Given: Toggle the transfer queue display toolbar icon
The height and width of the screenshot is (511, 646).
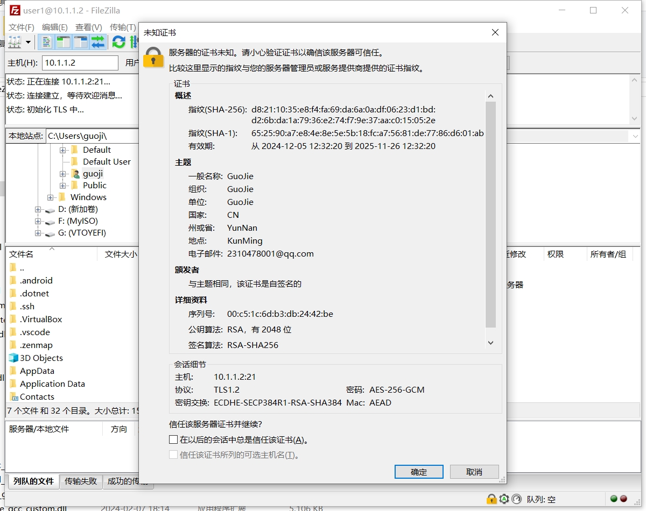Looking at the screenshot, I should [97, 41].
